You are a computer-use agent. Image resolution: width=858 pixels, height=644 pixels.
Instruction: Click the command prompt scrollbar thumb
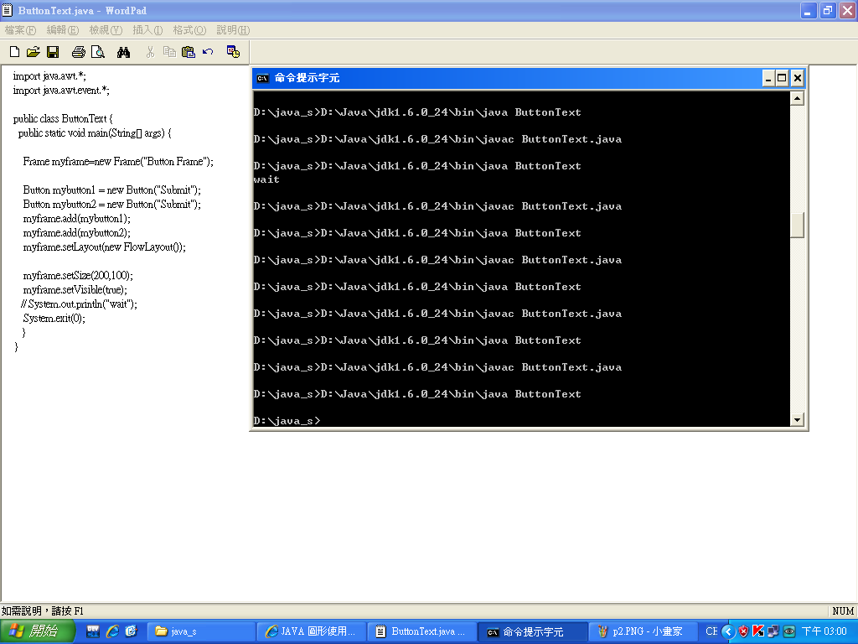click(x=798, y=225)
